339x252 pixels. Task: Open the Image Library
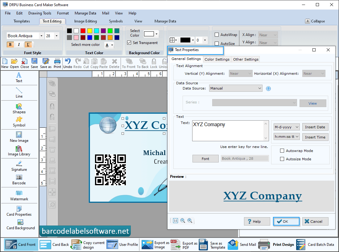pos(19,151)
